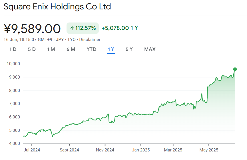
Task: Click the 7,000 y-axis label
Action: pos(15,104)
